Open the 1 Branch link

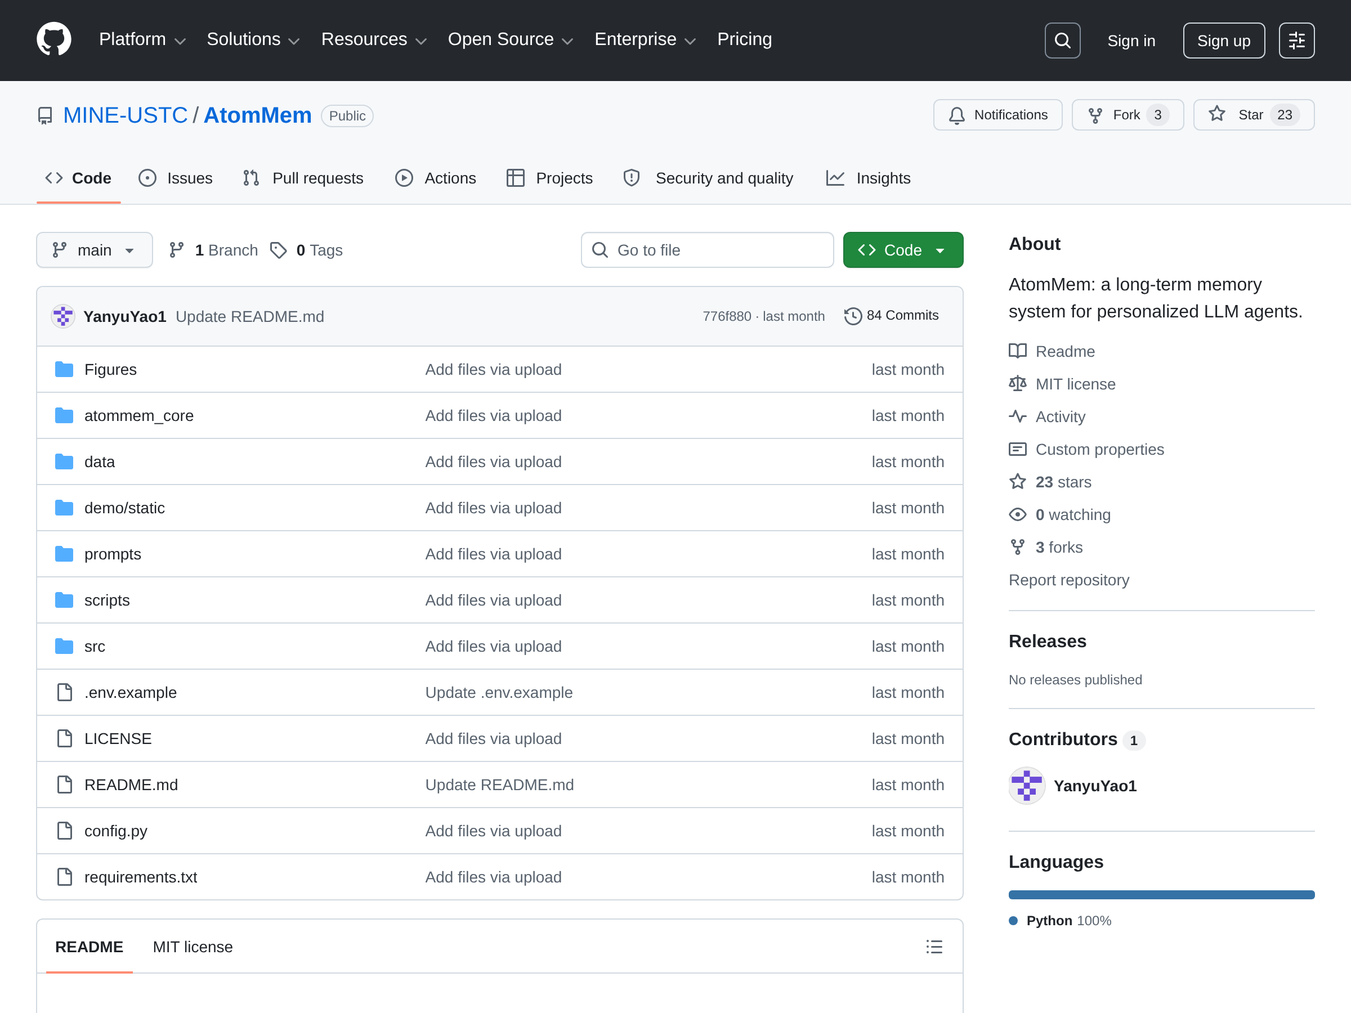[213, 250]
